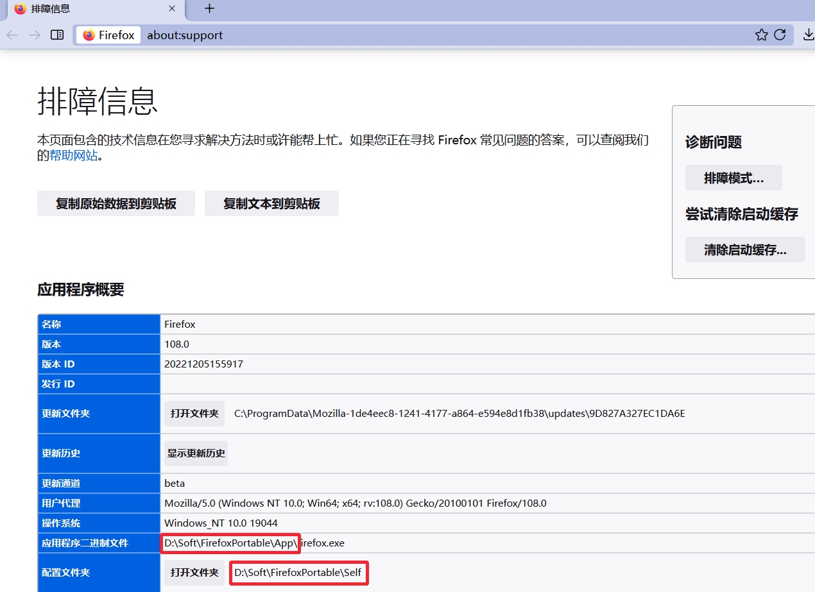Open the downloads arrow icon
815x592 pixels.
(808, 35)
